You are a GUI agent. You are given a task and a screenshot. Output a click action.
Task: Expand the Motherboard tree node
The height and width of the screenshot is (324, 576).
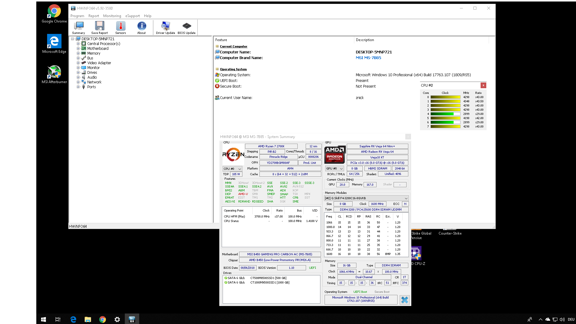[x=78, y=49]
